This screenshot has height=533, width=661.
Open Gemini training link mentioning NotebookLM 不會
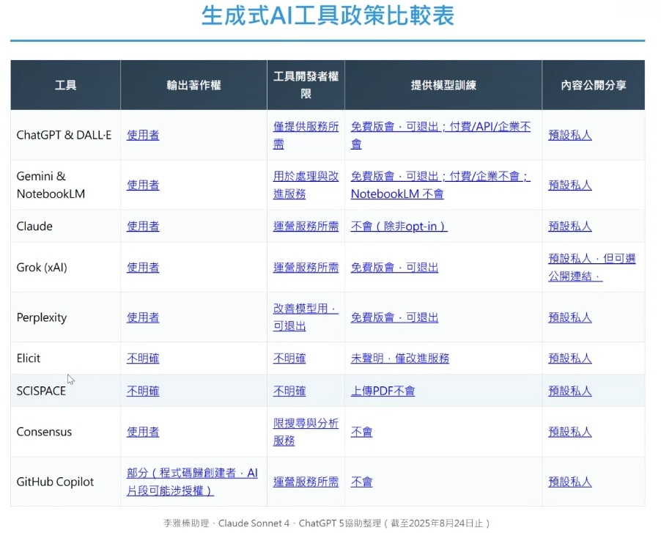pos(440,185)
